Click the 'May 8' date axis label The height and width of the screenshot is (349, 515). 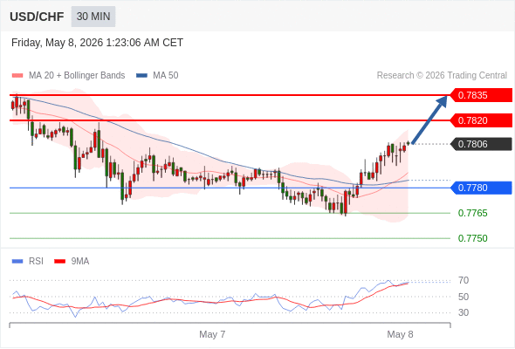point(400,334)
